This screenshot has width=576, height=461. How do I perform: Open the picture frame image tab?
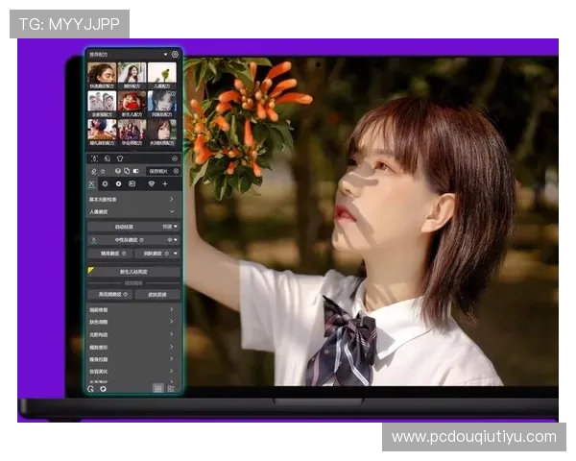(132, 183)
